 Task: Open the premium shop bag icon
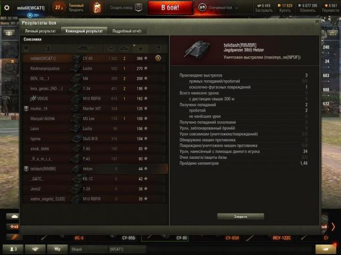97,8
